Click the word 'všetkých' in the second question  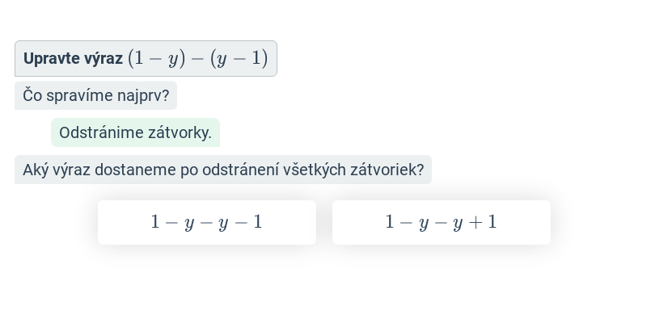(x=315, y=170)
